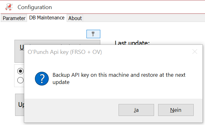Open the DB Maintenance tab

(x=47, y=18)
